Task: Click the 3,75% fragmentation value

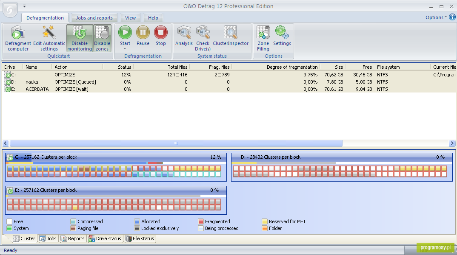Action: [x=310, y=75]
